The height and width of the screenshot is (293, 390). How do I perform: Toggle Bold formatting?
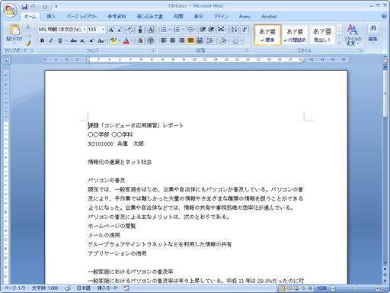(x=43, y=40)
